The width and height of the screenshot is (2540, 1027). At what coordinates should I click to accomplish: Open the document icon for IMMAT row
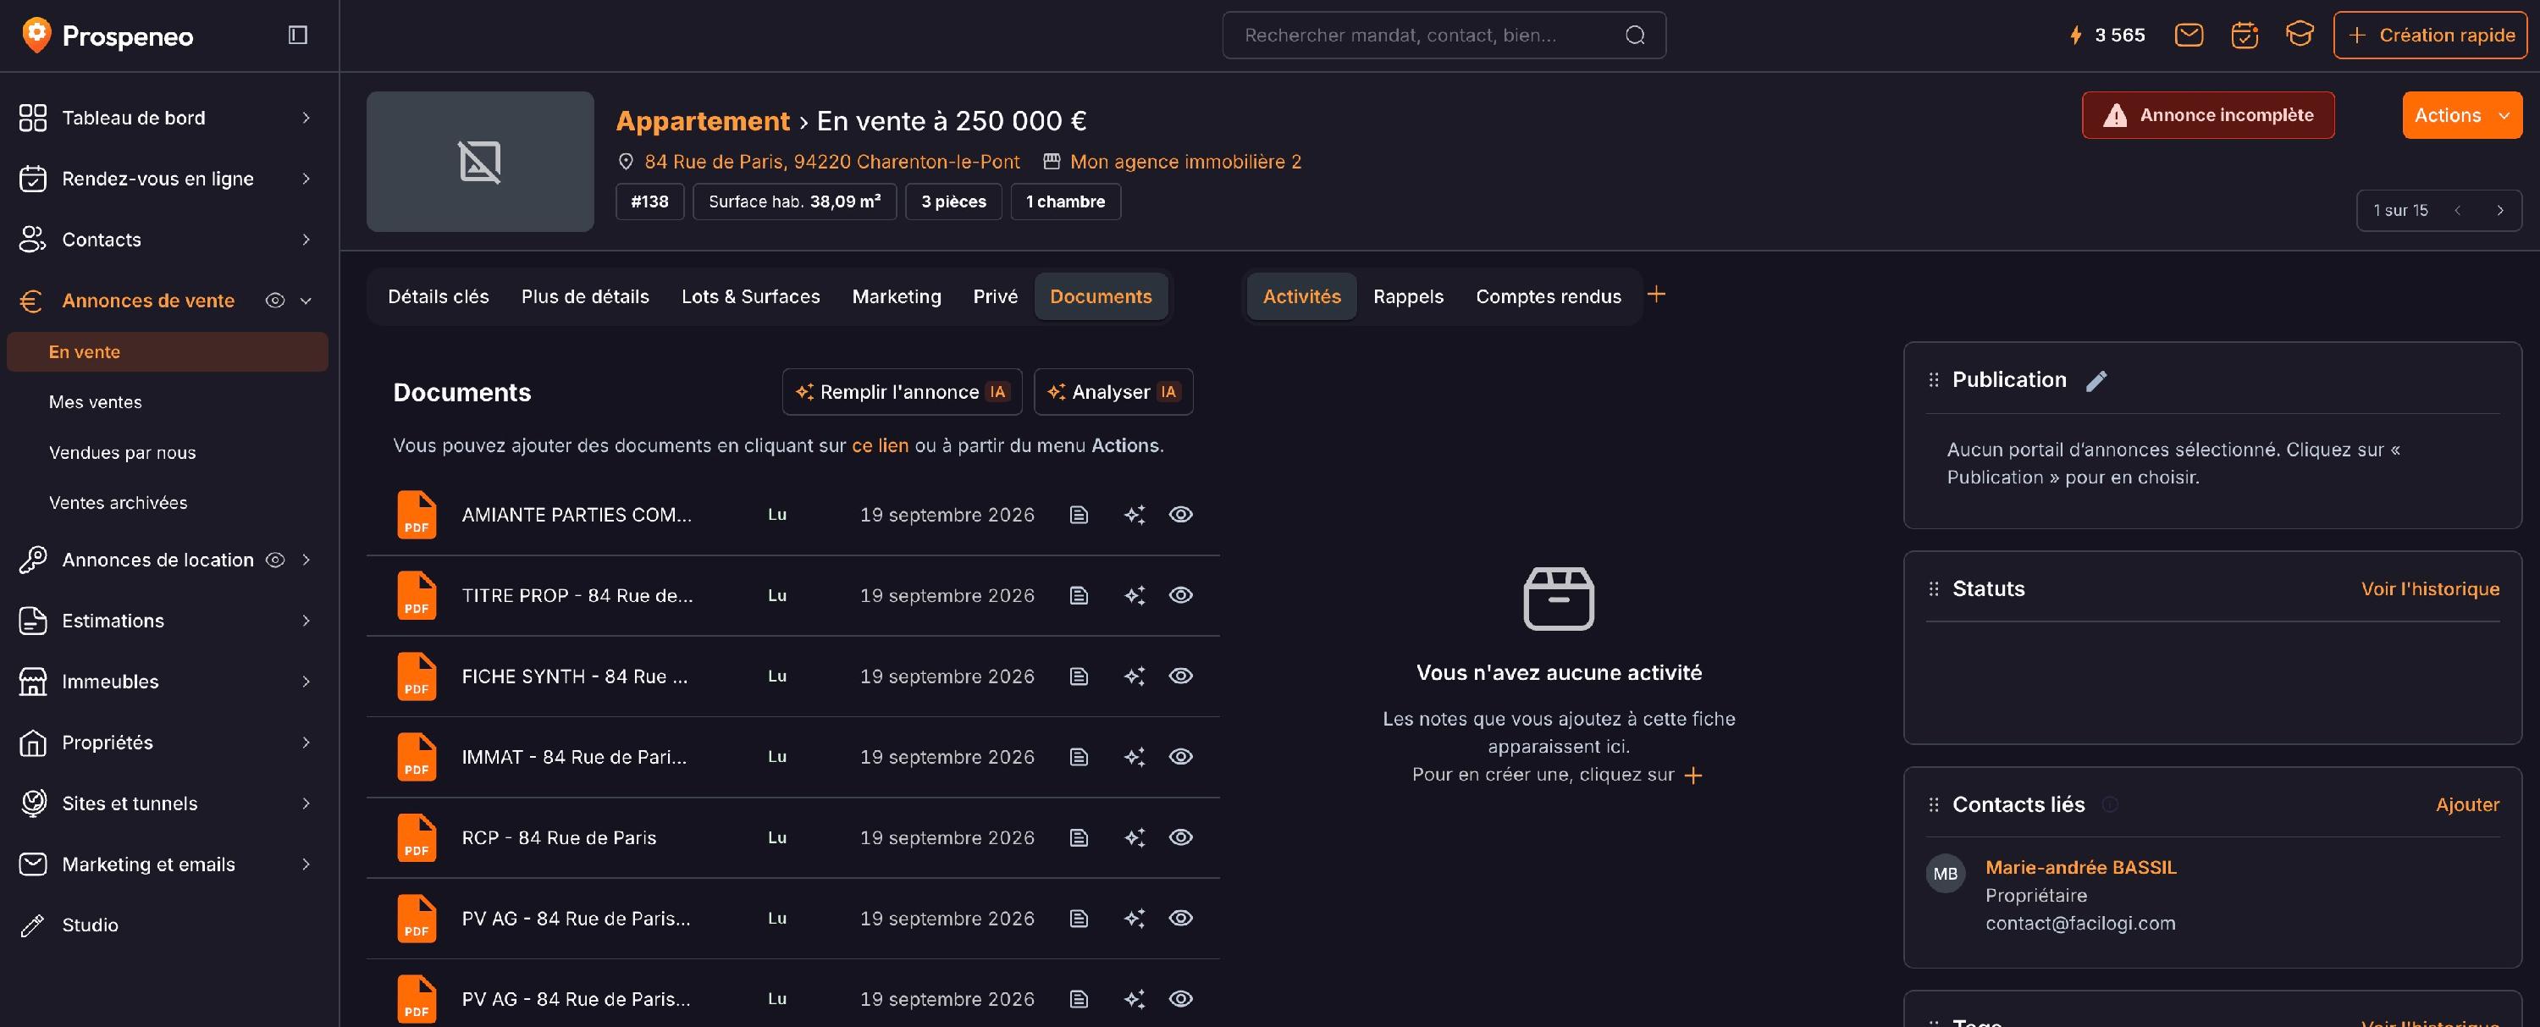1079,757
